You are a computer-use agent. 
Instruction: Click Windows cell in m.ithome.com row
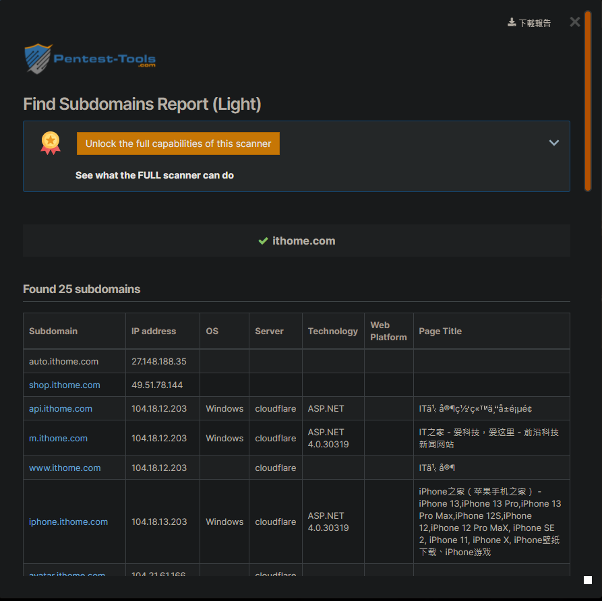pyautogui.click(x=224, y=438)
